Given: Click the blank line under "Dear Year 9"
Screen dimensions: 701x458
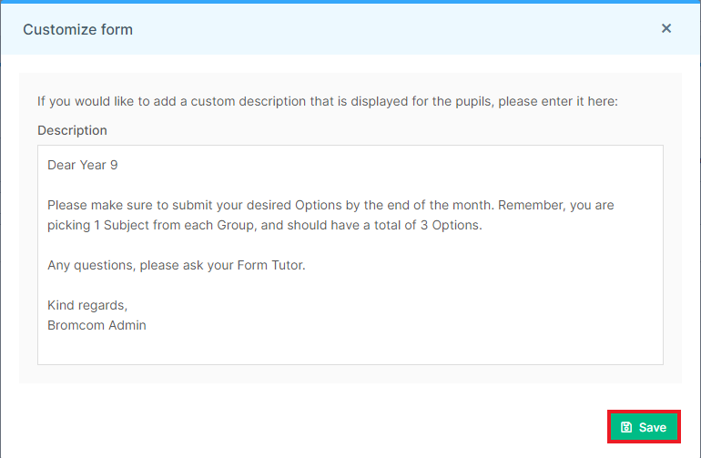Looking at the screenshot, I should [350, 185].
